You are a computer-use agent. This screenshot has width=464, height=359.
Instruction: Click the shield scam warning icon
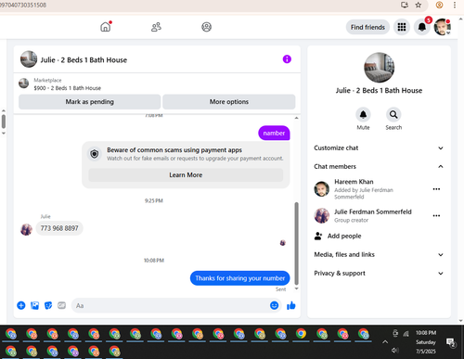(x=95, y=154)
